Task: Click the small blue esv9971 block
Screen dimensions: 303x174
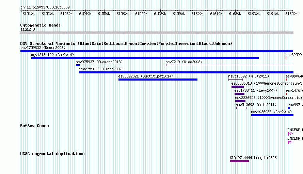Action: [x=289, y=108]
